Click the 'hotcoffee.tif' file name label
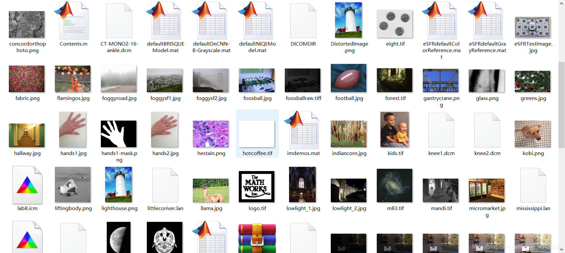Image resolution: width=565 pixels, height=253 pixels. 258,153
